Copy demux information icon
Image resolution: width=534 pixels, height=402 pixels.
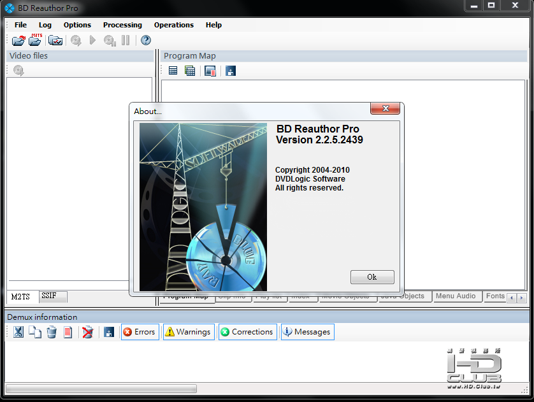point(35,332)
